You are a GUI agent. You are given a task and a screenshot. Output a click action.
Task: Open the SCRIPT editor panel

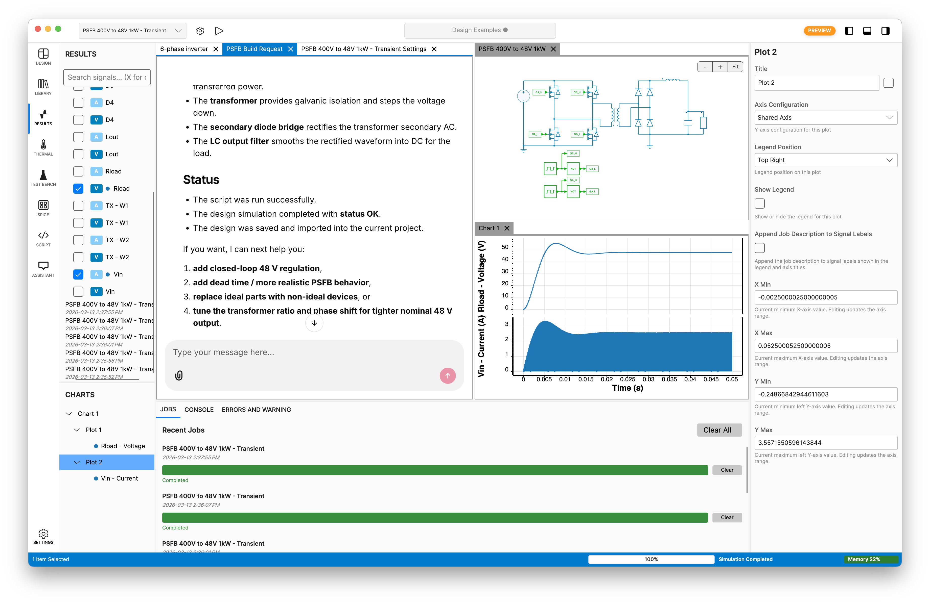tap(43, 239)
